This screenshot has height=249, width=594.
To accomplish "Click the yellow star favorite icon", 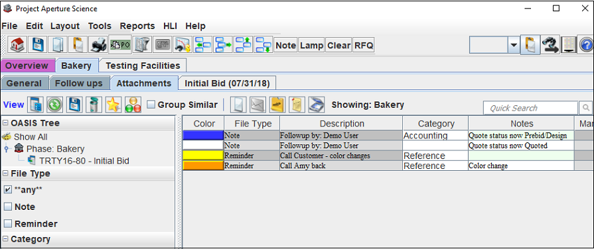I will [113, 105].
